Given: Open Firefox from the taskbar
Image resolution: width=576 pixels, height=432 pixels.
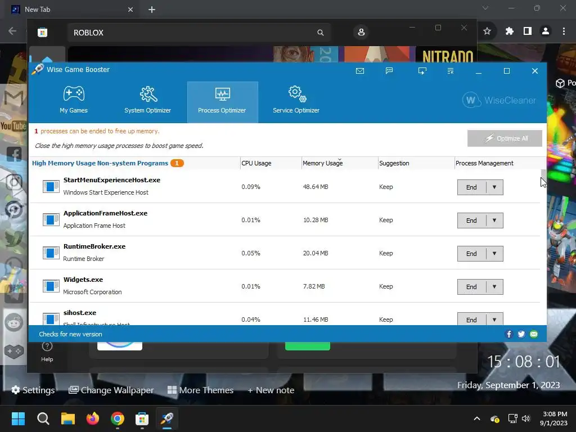Looking at the screenshot, I should point(93,418).
